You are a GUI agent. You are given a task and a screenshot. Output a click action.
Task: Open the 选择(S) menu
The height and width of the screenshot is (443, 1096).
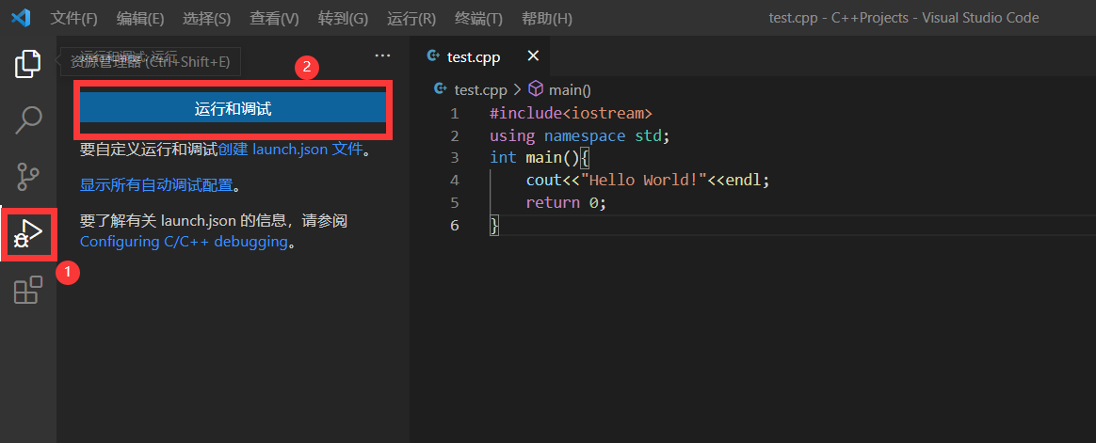tap(207, 18)
